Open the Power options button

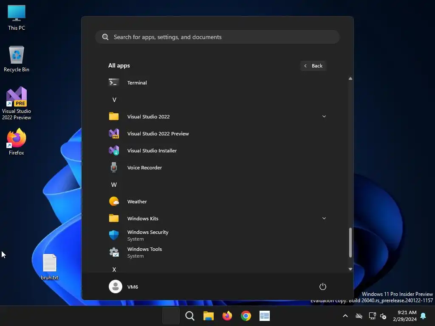coord(323,287)
